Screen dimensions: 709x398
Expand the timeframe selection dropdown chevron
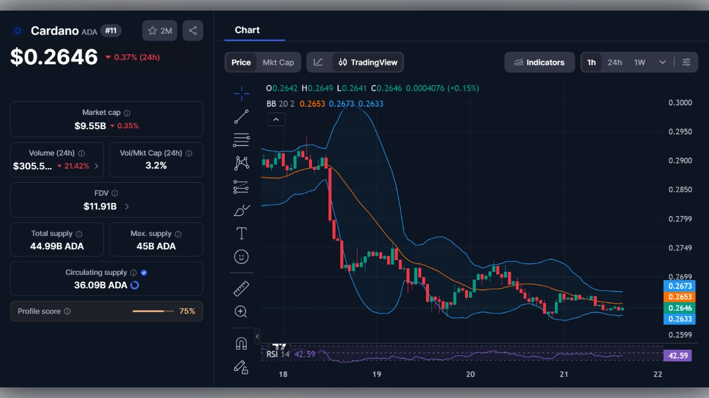tap(662, 61)
